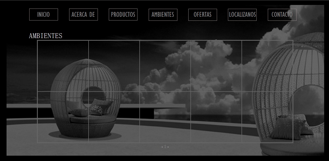Click fifth gallery cell in bottom row

coord(267,117)
